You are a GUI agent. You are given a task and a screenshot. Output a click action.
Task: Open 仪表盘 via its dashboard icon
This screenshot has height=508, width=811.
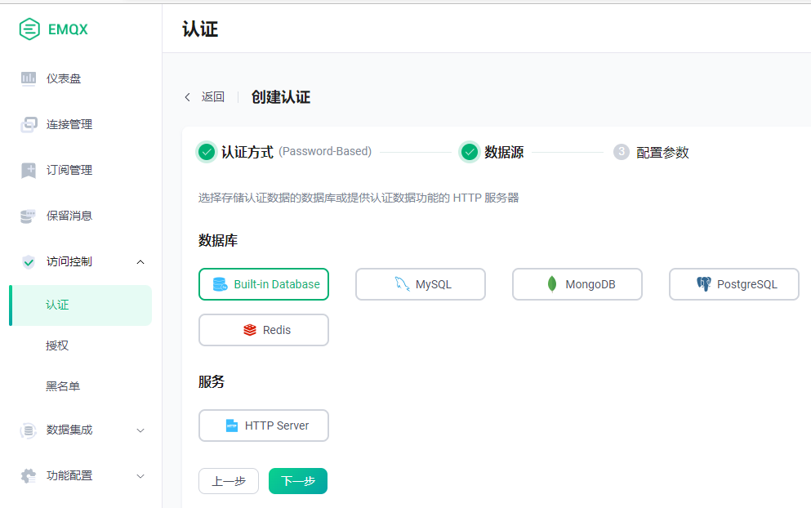coord(28,78)
